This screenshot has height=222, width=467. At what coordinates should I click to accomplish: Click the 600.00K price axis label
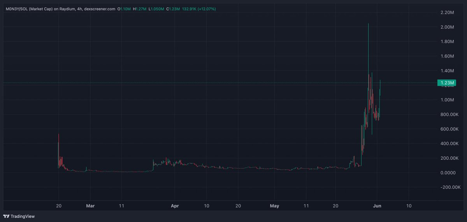pos(449,129)
